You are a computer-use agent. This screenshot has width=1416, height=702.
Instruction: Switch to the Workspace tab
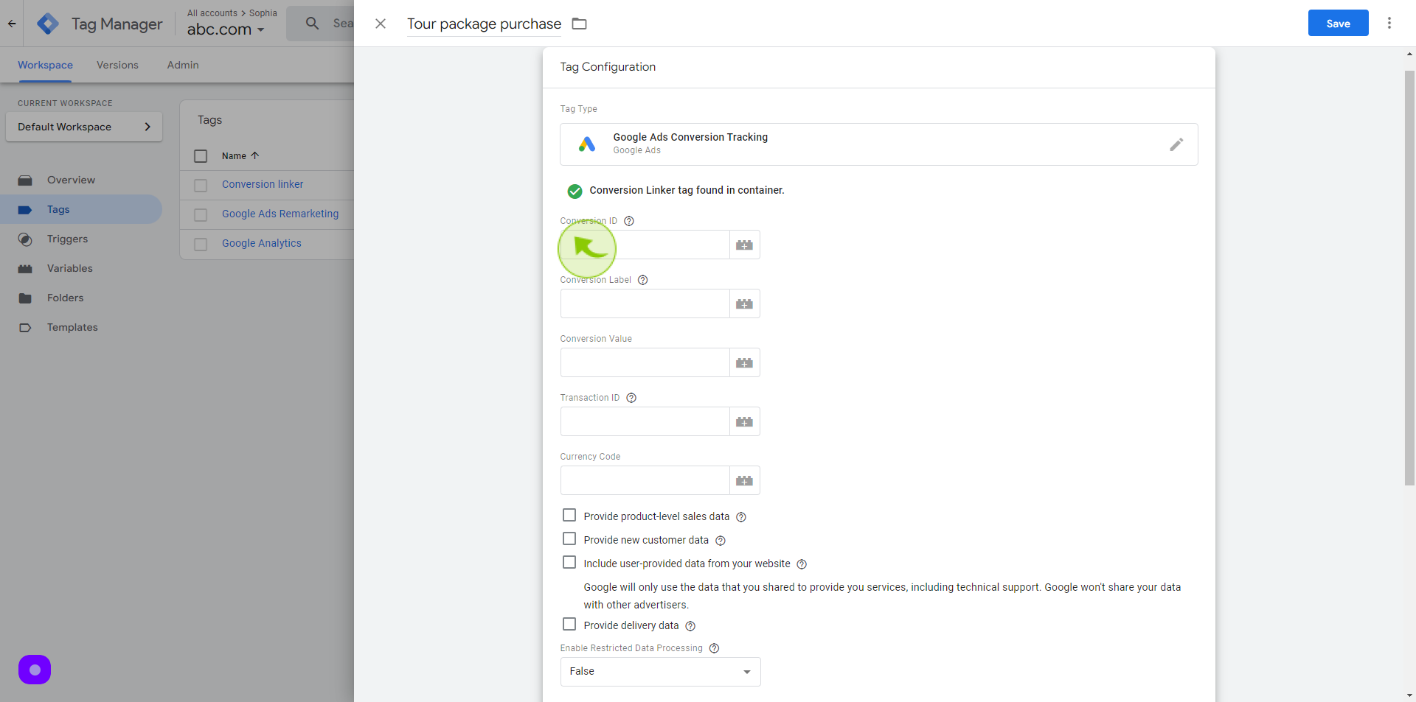click(45, 65)
